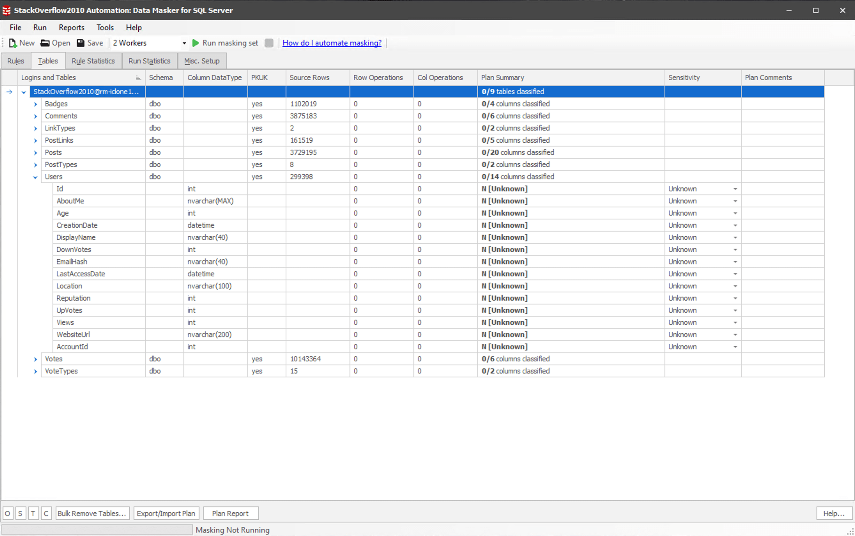
Task: Expand the Badges table row
Action: tap(35, 104)
